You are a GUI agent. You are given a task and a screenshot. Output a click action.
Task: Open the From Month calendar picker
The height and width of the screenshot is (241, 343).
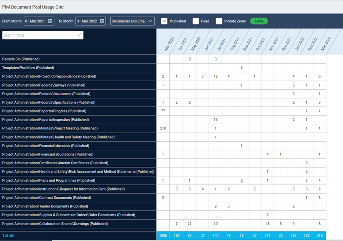coord(50,21)
